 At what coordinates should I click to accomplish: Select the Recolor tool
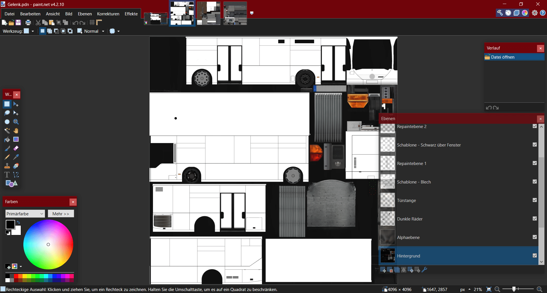coord(16,166)
